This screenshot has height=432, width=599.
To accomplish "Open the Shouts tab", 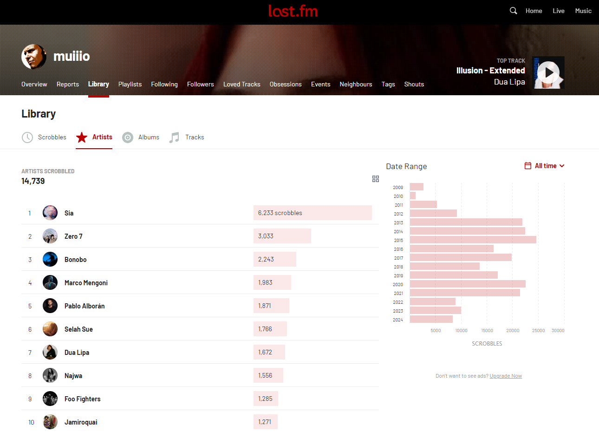I will pyautogui.click(x=414, y=84).
